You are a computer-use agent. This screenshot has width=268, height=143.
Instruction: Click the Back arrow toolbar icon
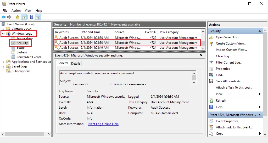(3, 17)
